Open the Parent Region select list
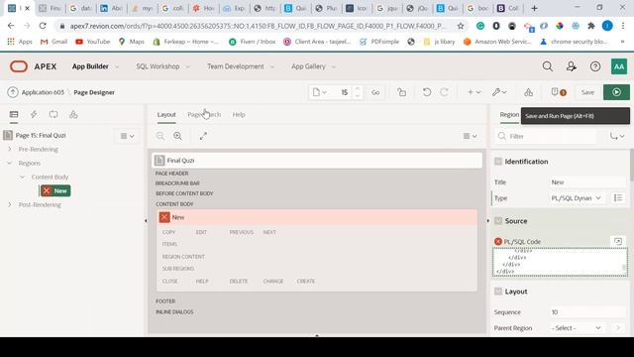 tap(577, 328)
